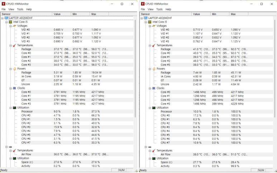Click vertical scrollbar in right HWMonitor window
The width and height of the screenshot is (277, 173).
[275, 68]
